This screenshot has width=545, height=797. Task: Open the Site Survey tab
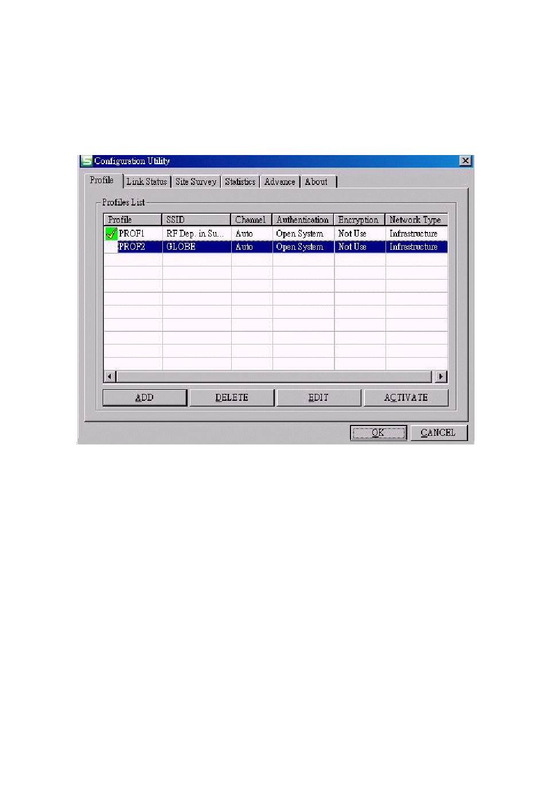click(196, 181)
